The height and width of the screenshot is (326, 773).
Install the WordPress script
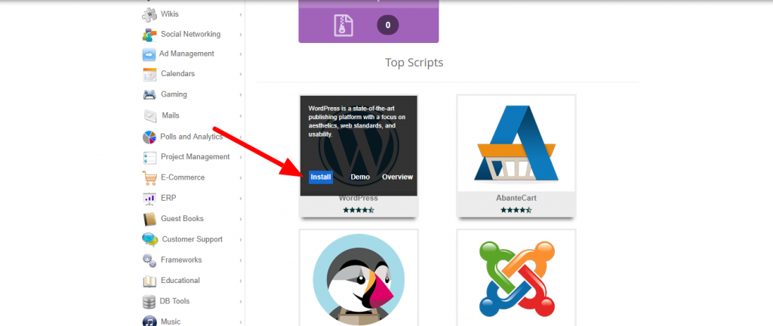coord(321,177)
